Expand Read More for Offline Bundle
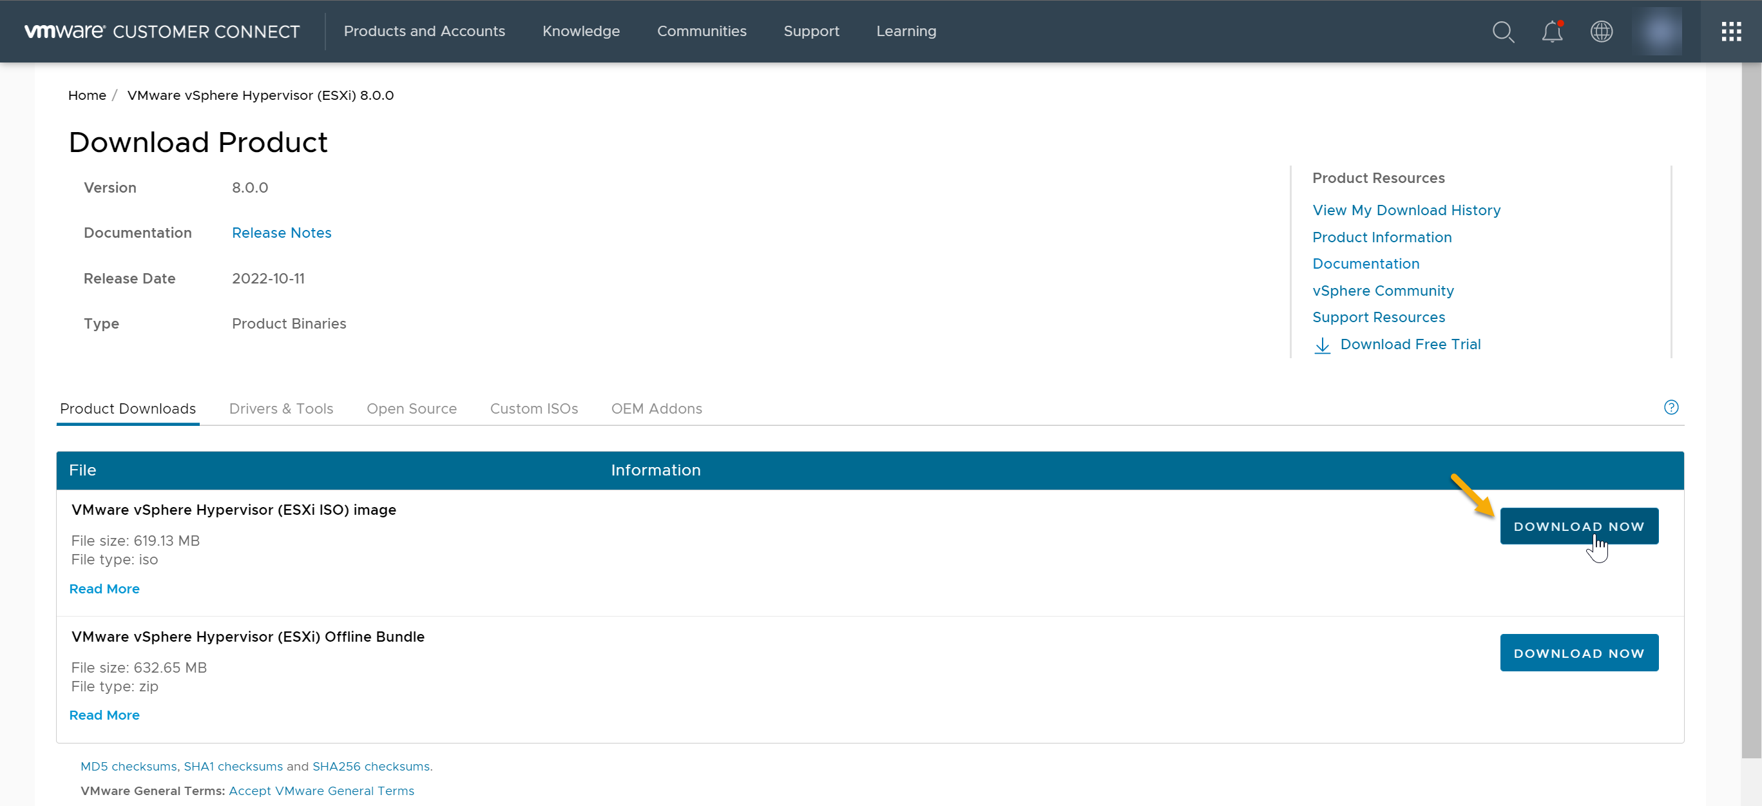This screenshot has height=806, width=1762. 104,716
